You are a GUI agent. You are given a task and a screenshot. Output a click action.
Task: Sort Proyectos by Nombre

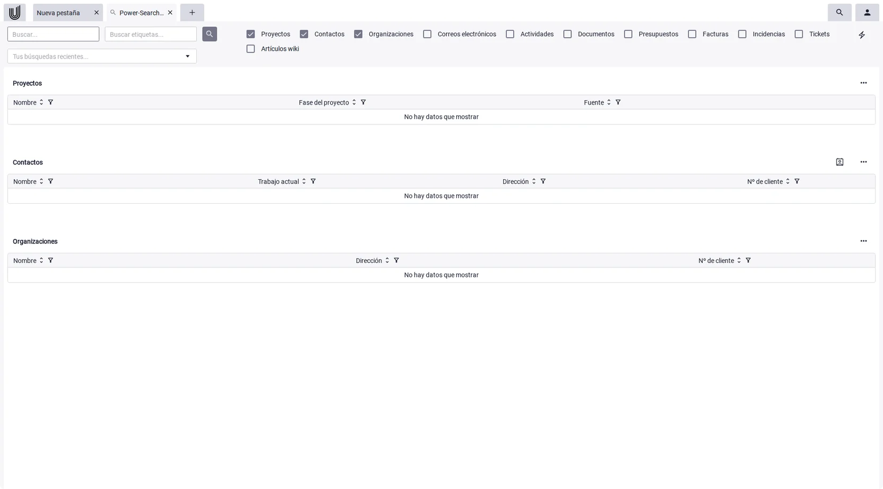(x=41, y=102)
